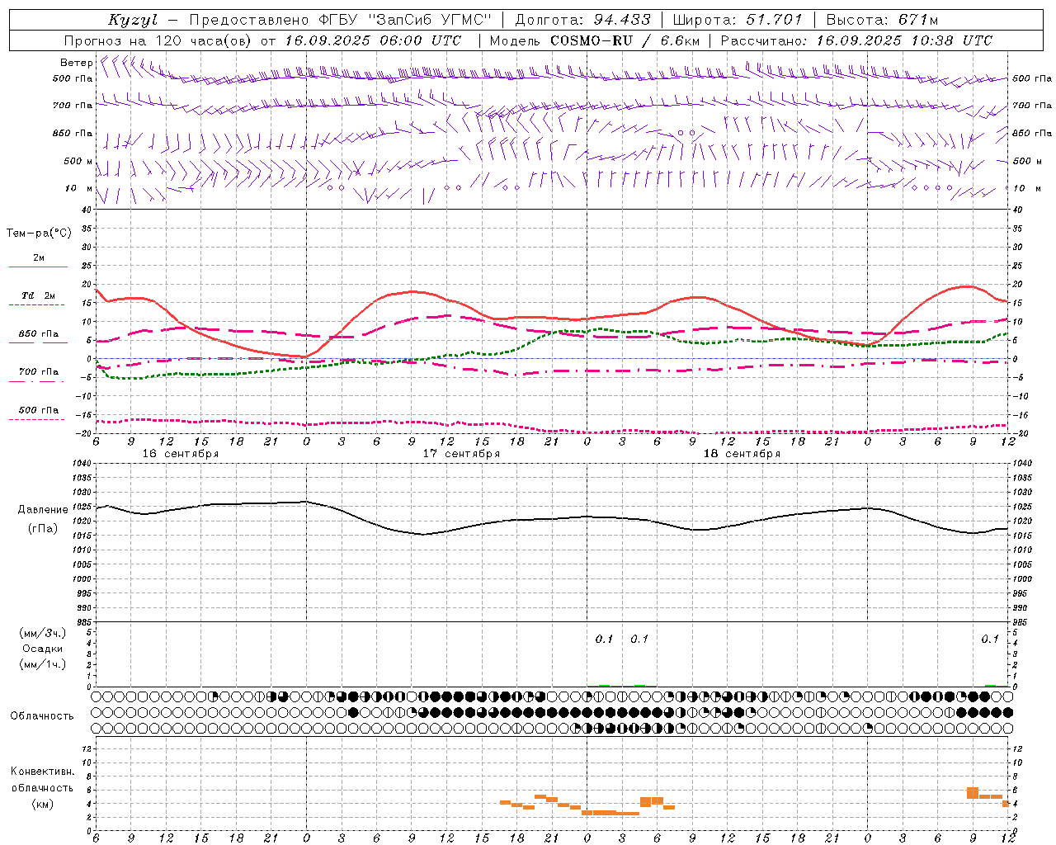Screen dimensions: 1056x845
Task: Click the "(мм/1ч.)" precipitation unit label
Action: 43,664
